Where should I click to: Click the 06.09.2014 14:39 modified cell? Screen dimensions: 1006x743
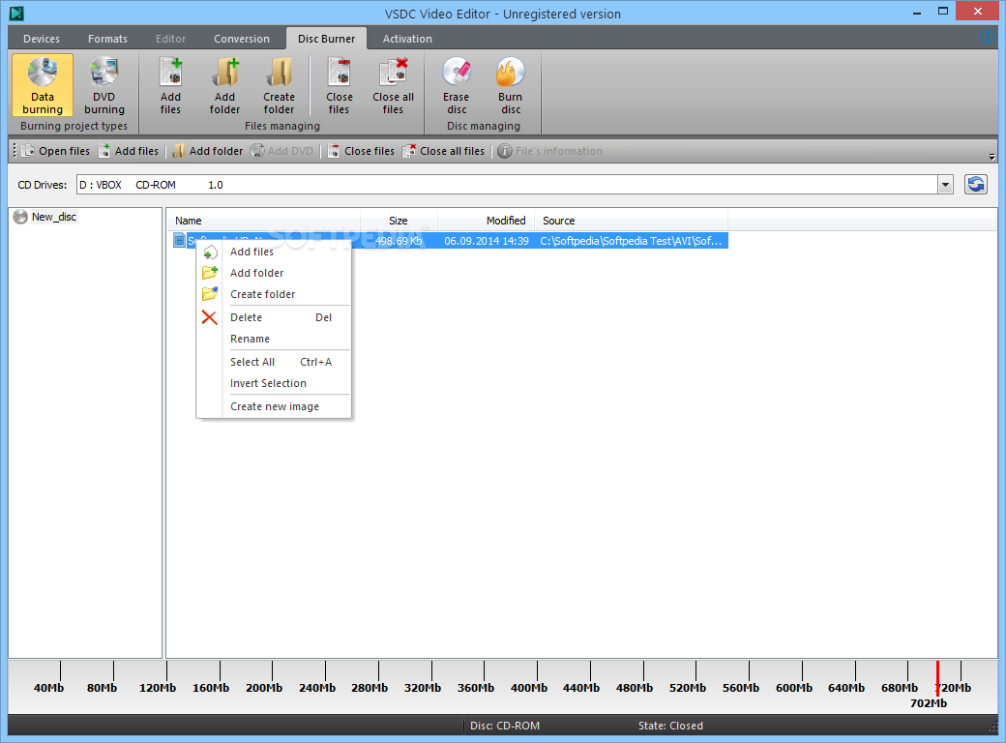click(x=487, y=241)
